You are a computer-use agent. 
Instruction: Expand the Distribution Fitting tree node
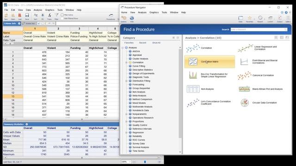(x=126, y=81)
